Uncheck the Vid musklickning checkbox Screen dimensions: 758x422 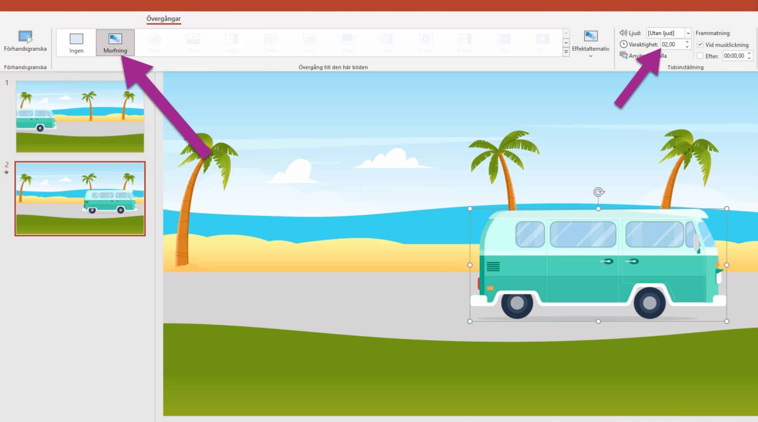click(x=700, y=44)
